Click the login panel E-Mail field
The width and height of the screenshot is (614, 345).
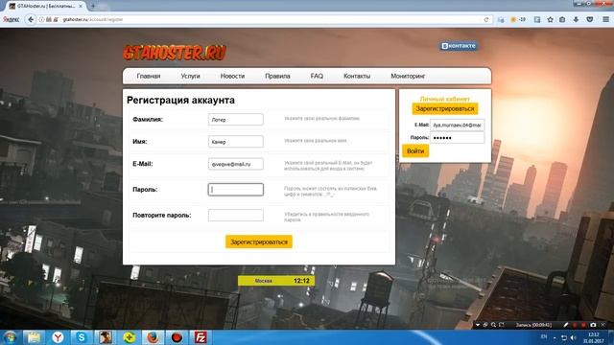(457, 125)
